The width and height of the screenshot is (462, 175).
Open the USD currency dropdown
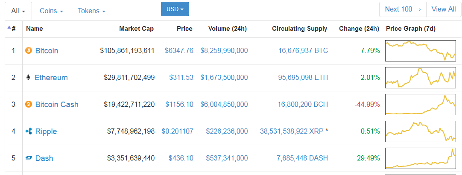(x=175, y=9)
